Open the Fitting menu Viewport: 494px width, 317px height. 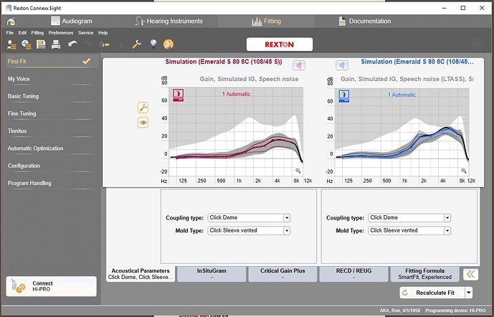(x=37, y=33)
